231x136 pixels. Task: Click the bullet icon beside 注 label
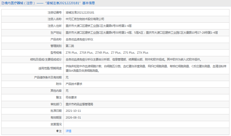coord(57,131)
